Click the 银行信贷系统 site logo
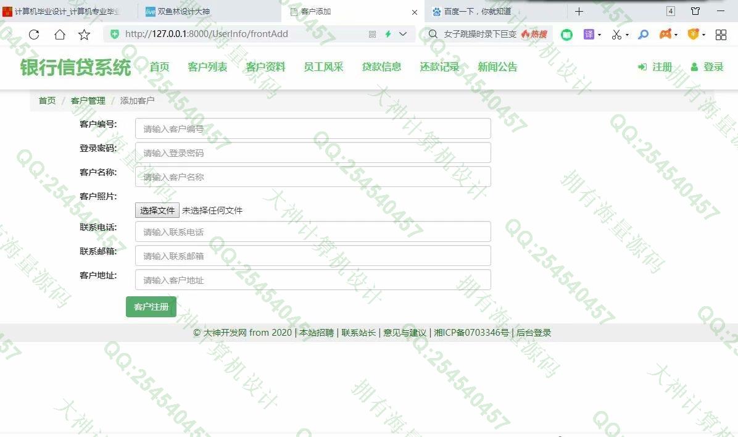738x437 pixels. [75, 67]
